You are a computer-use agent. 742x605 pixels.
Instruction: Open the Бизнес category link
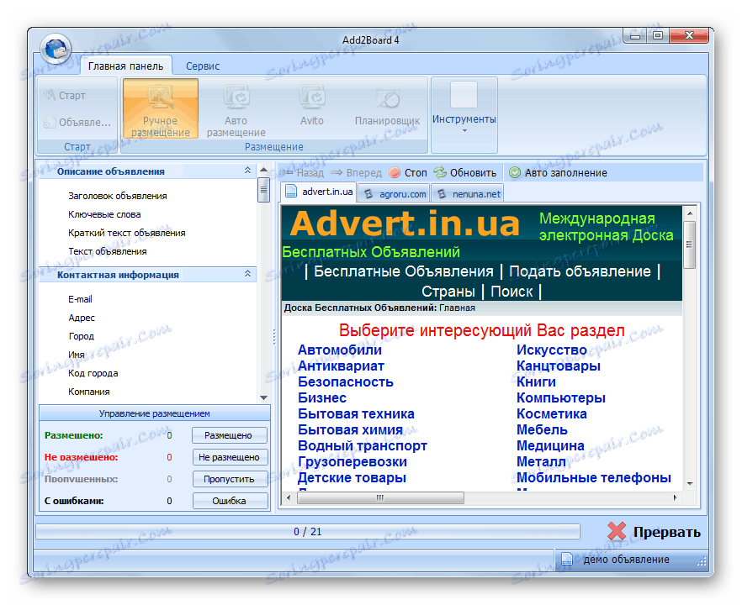pyautogui.click(x=321, y=398)
